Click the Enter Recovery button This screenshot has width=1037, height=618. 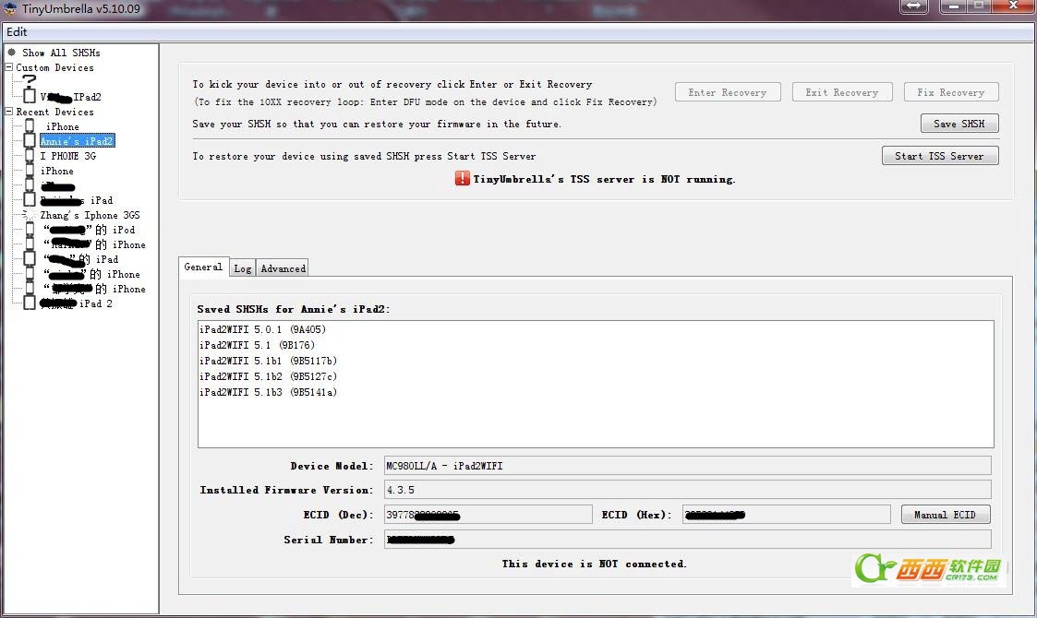tap(728, 92)
